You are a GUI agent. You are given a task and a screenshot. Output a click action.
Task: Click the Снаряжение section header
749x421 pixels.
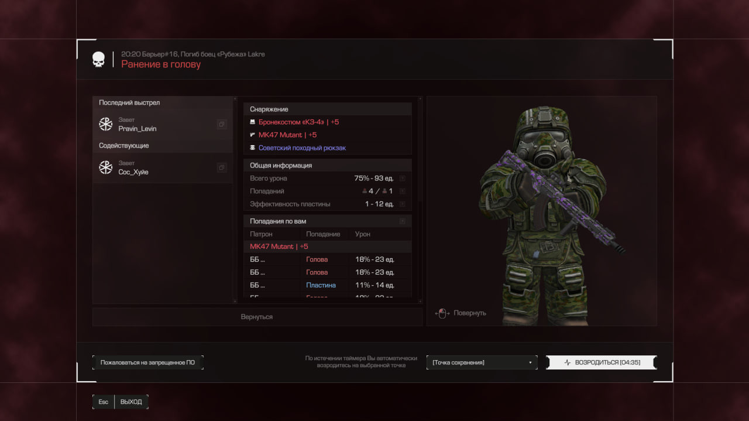[x=328, y=109]
